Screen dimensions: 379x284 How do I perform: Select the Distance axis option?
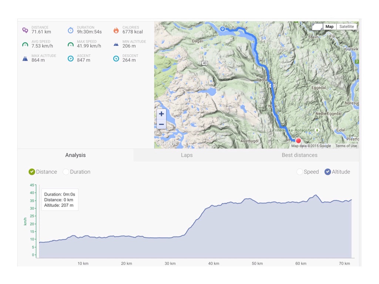click(32, 172)
